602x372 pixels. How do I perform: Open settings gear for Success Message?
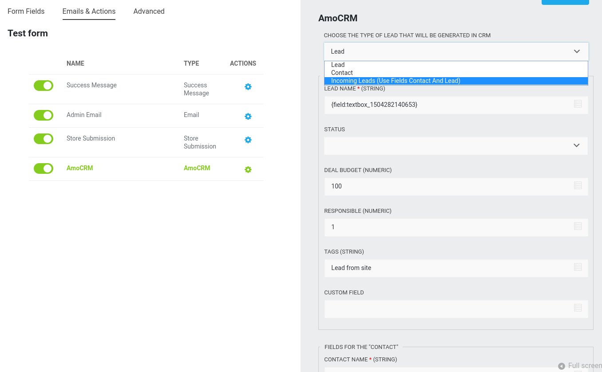pos(248,87)
